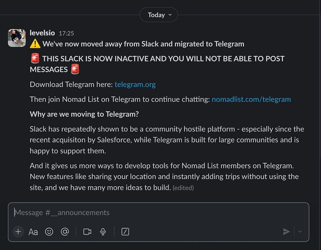Expand the send options chevron
Screen dimensions: 321x250
pos(300,231)
